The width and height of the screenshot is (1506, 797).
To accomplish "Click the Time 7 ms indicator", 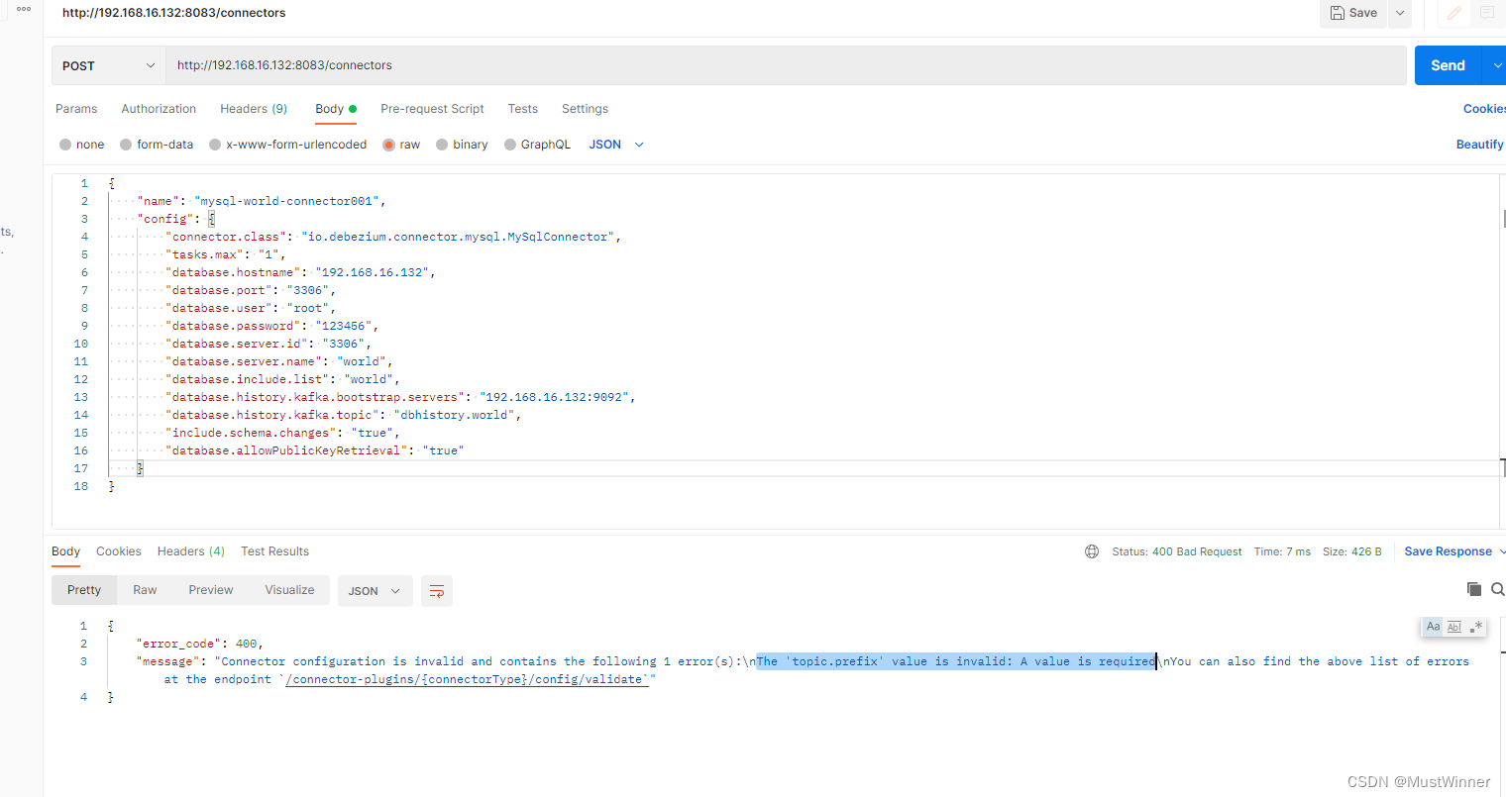I will (1282, 551).
